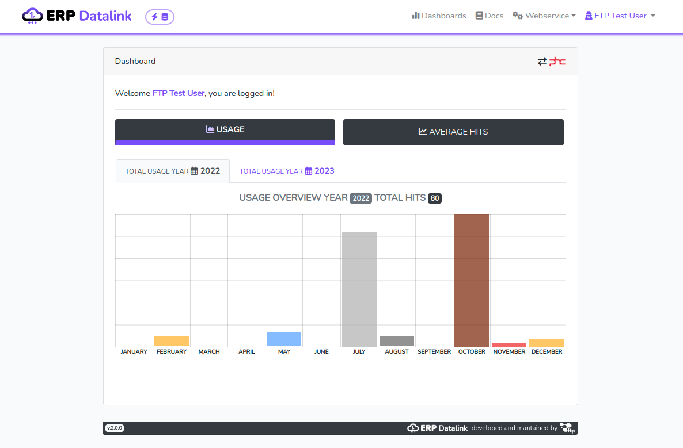Click the footer ERP Datalink cloud icon
Image resolution: width=683 pixels, height=448 pixels.
pos(412,428)
